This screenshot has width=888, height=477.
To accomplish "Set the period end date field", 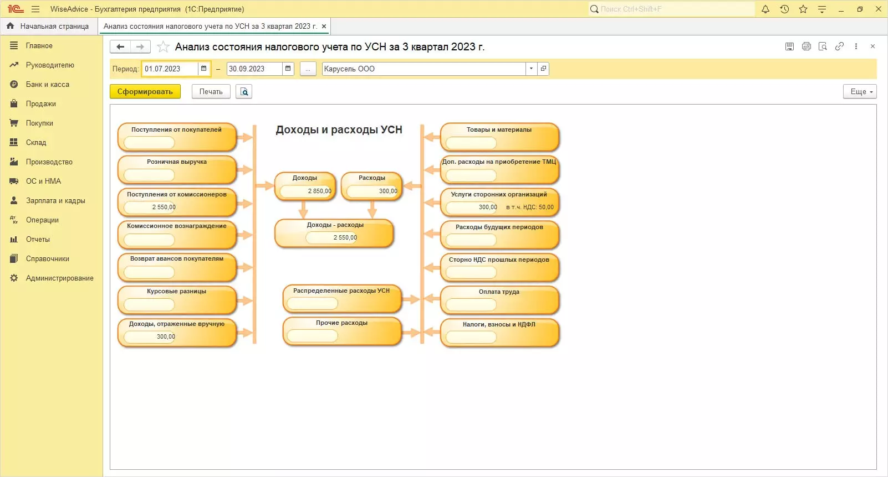I will 254,69.
